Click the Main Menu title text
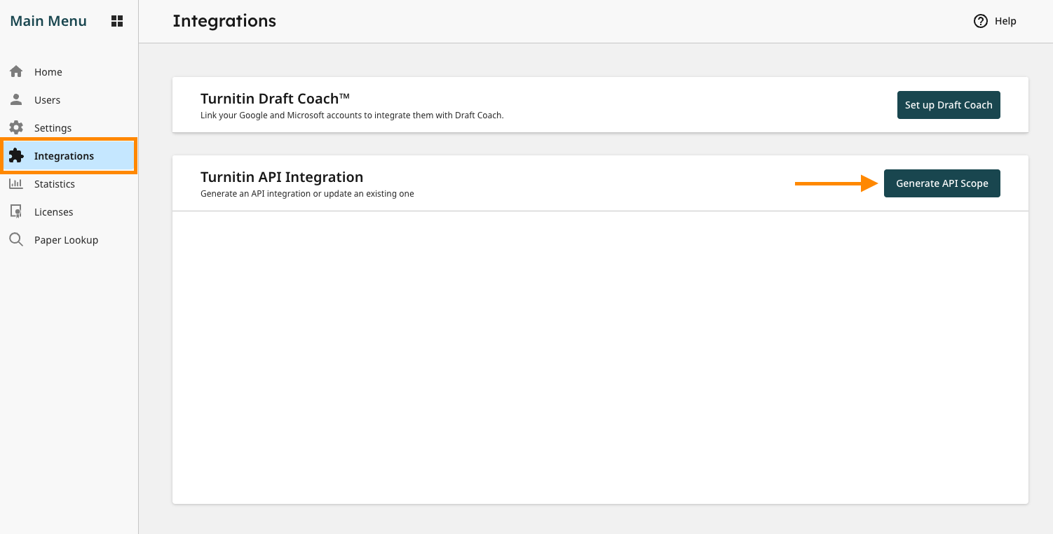The width and height of the screenshot is (1053, 534). [x=48, y=21]
